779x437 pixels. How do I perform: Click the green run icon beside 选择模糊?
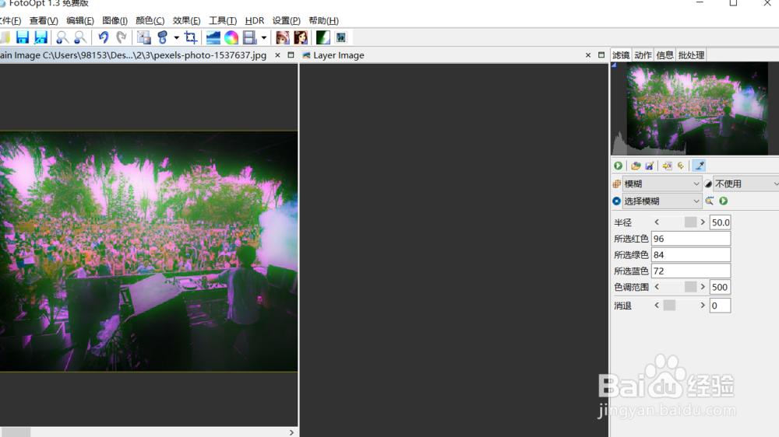724,201
